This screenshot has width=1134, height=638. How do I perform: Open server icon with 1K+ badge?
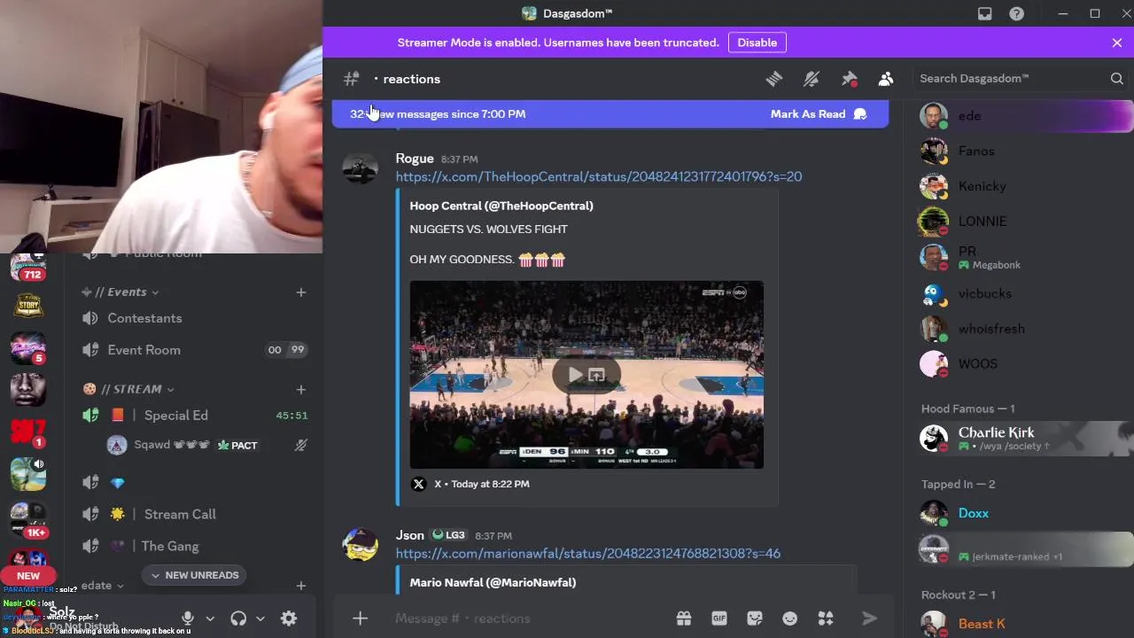pyautogui.click(x=28, y=520)
